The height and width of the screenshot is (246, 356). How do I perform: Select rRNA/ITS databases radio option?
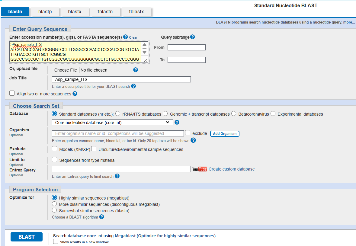pos(118,113)
